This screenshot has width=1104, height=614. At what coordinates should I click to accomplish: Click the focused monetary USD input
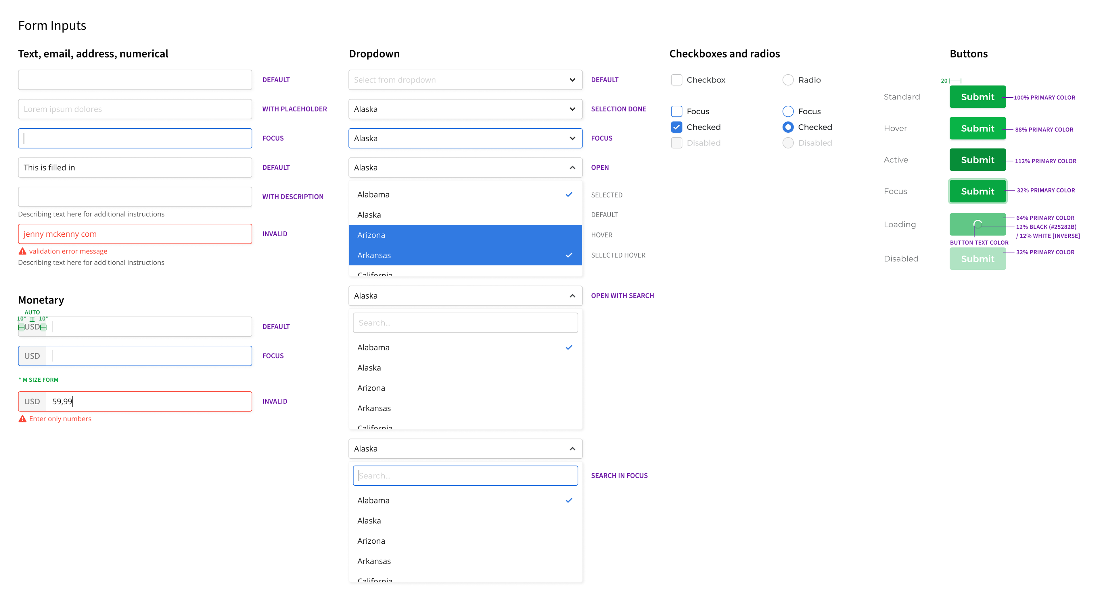pyautogui.click(x=135, y=356)
